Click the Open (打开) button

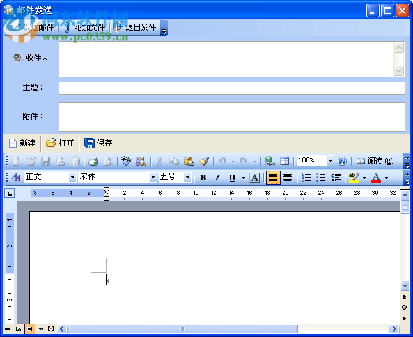(x=60, y=143)
